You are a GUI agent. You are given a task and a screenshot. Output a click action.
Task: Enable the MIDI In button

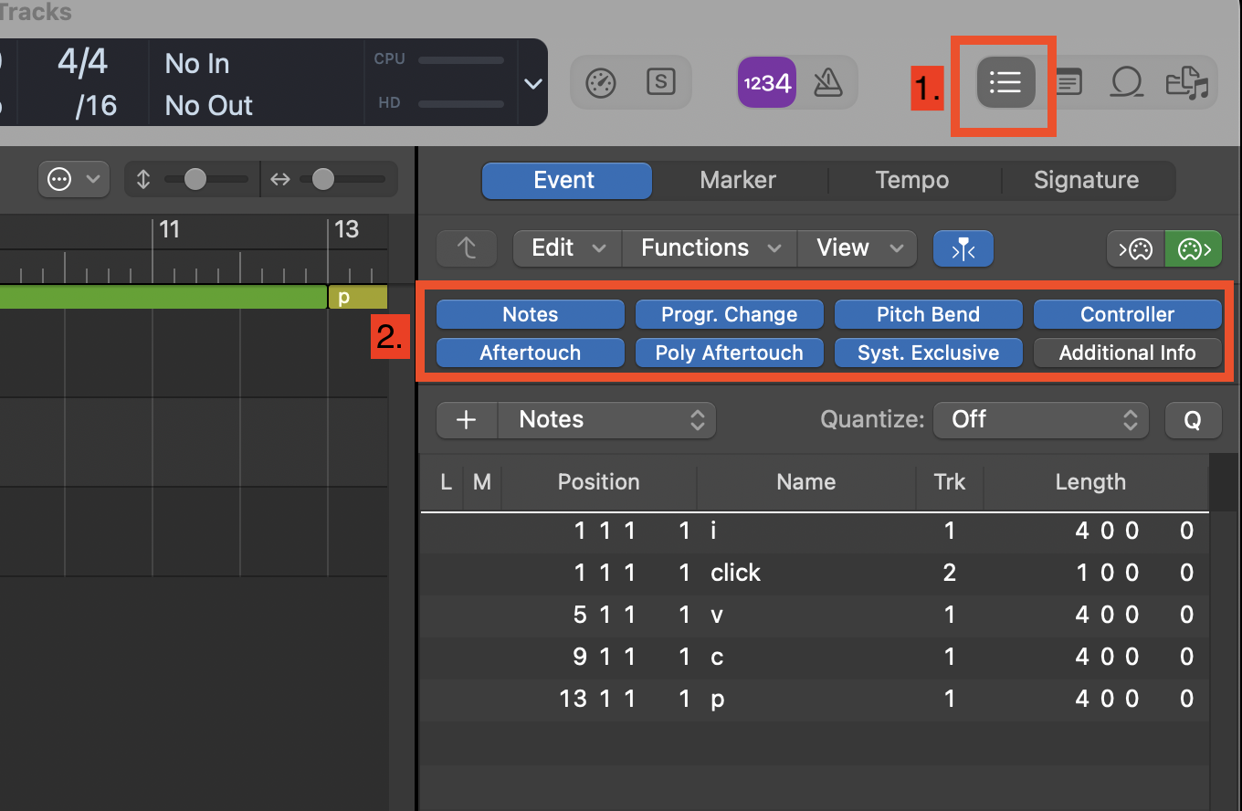pos(1135,248)
